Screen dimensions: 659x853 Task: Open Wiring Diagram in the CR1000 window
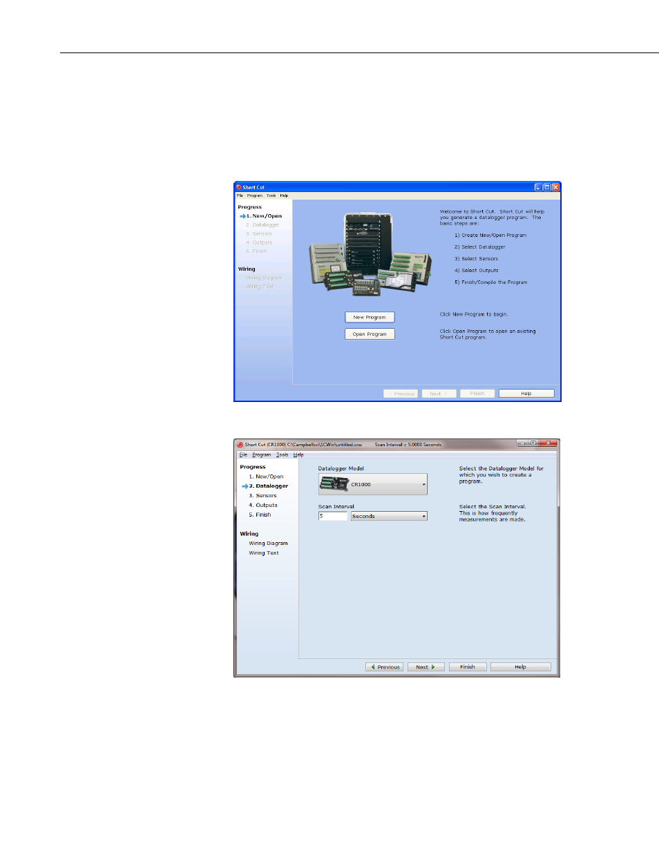pyautogui.click(x=268, y=544)
